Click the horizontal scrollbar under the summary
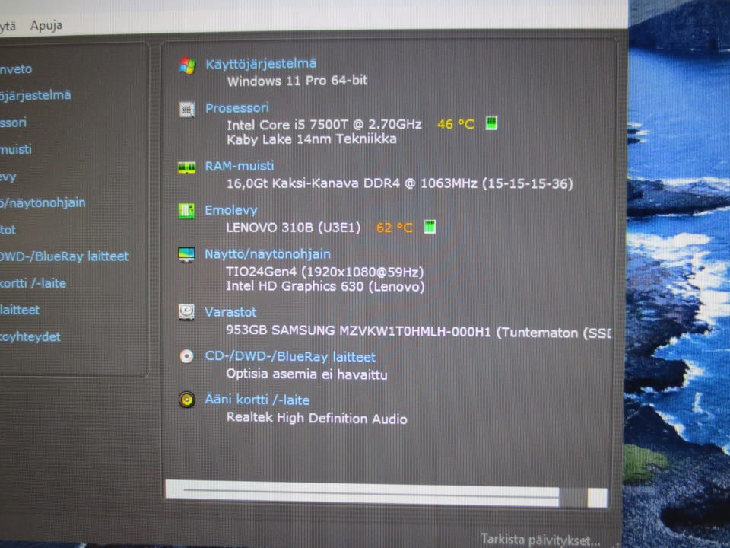The width and height of the screenshot is (730, 548). pos(386,495)
